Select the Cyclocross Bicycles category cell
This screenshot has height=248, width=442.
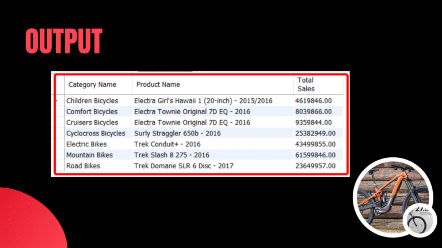(x=95, y=134)
